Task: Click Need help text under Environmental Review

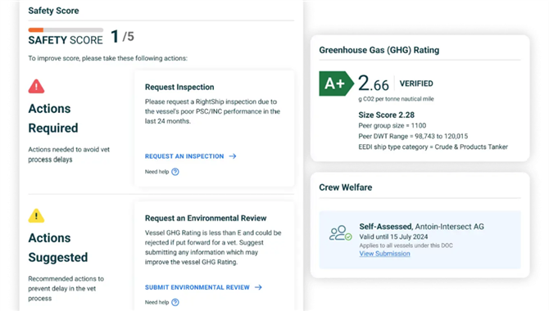Action: pos(157,302)
